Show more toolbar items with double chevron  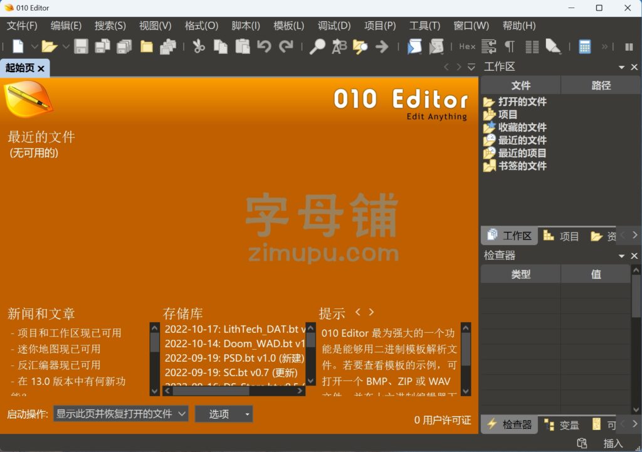pos(604,46)
